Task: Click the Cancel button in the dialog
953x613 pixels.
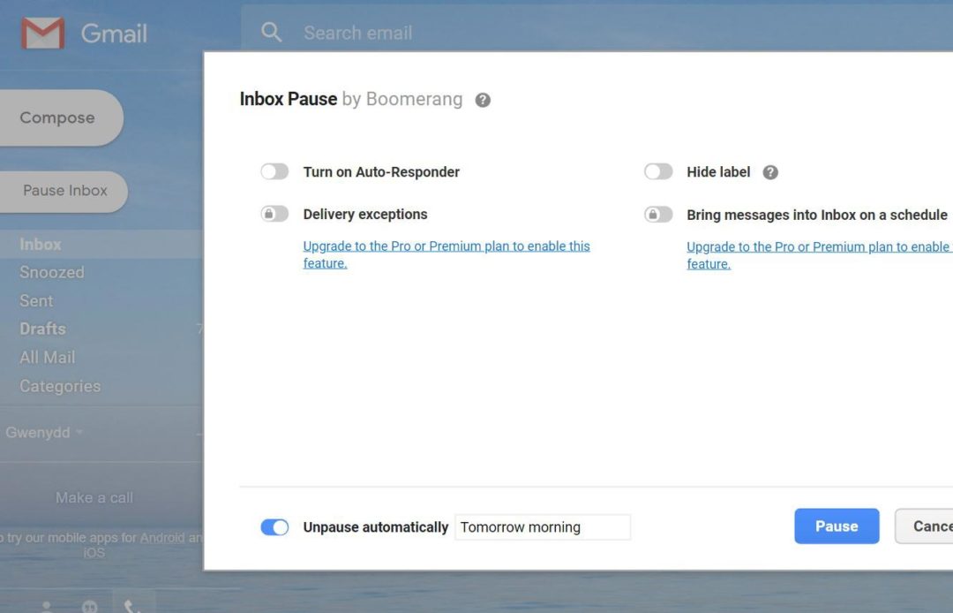Action: pos(924,526)
